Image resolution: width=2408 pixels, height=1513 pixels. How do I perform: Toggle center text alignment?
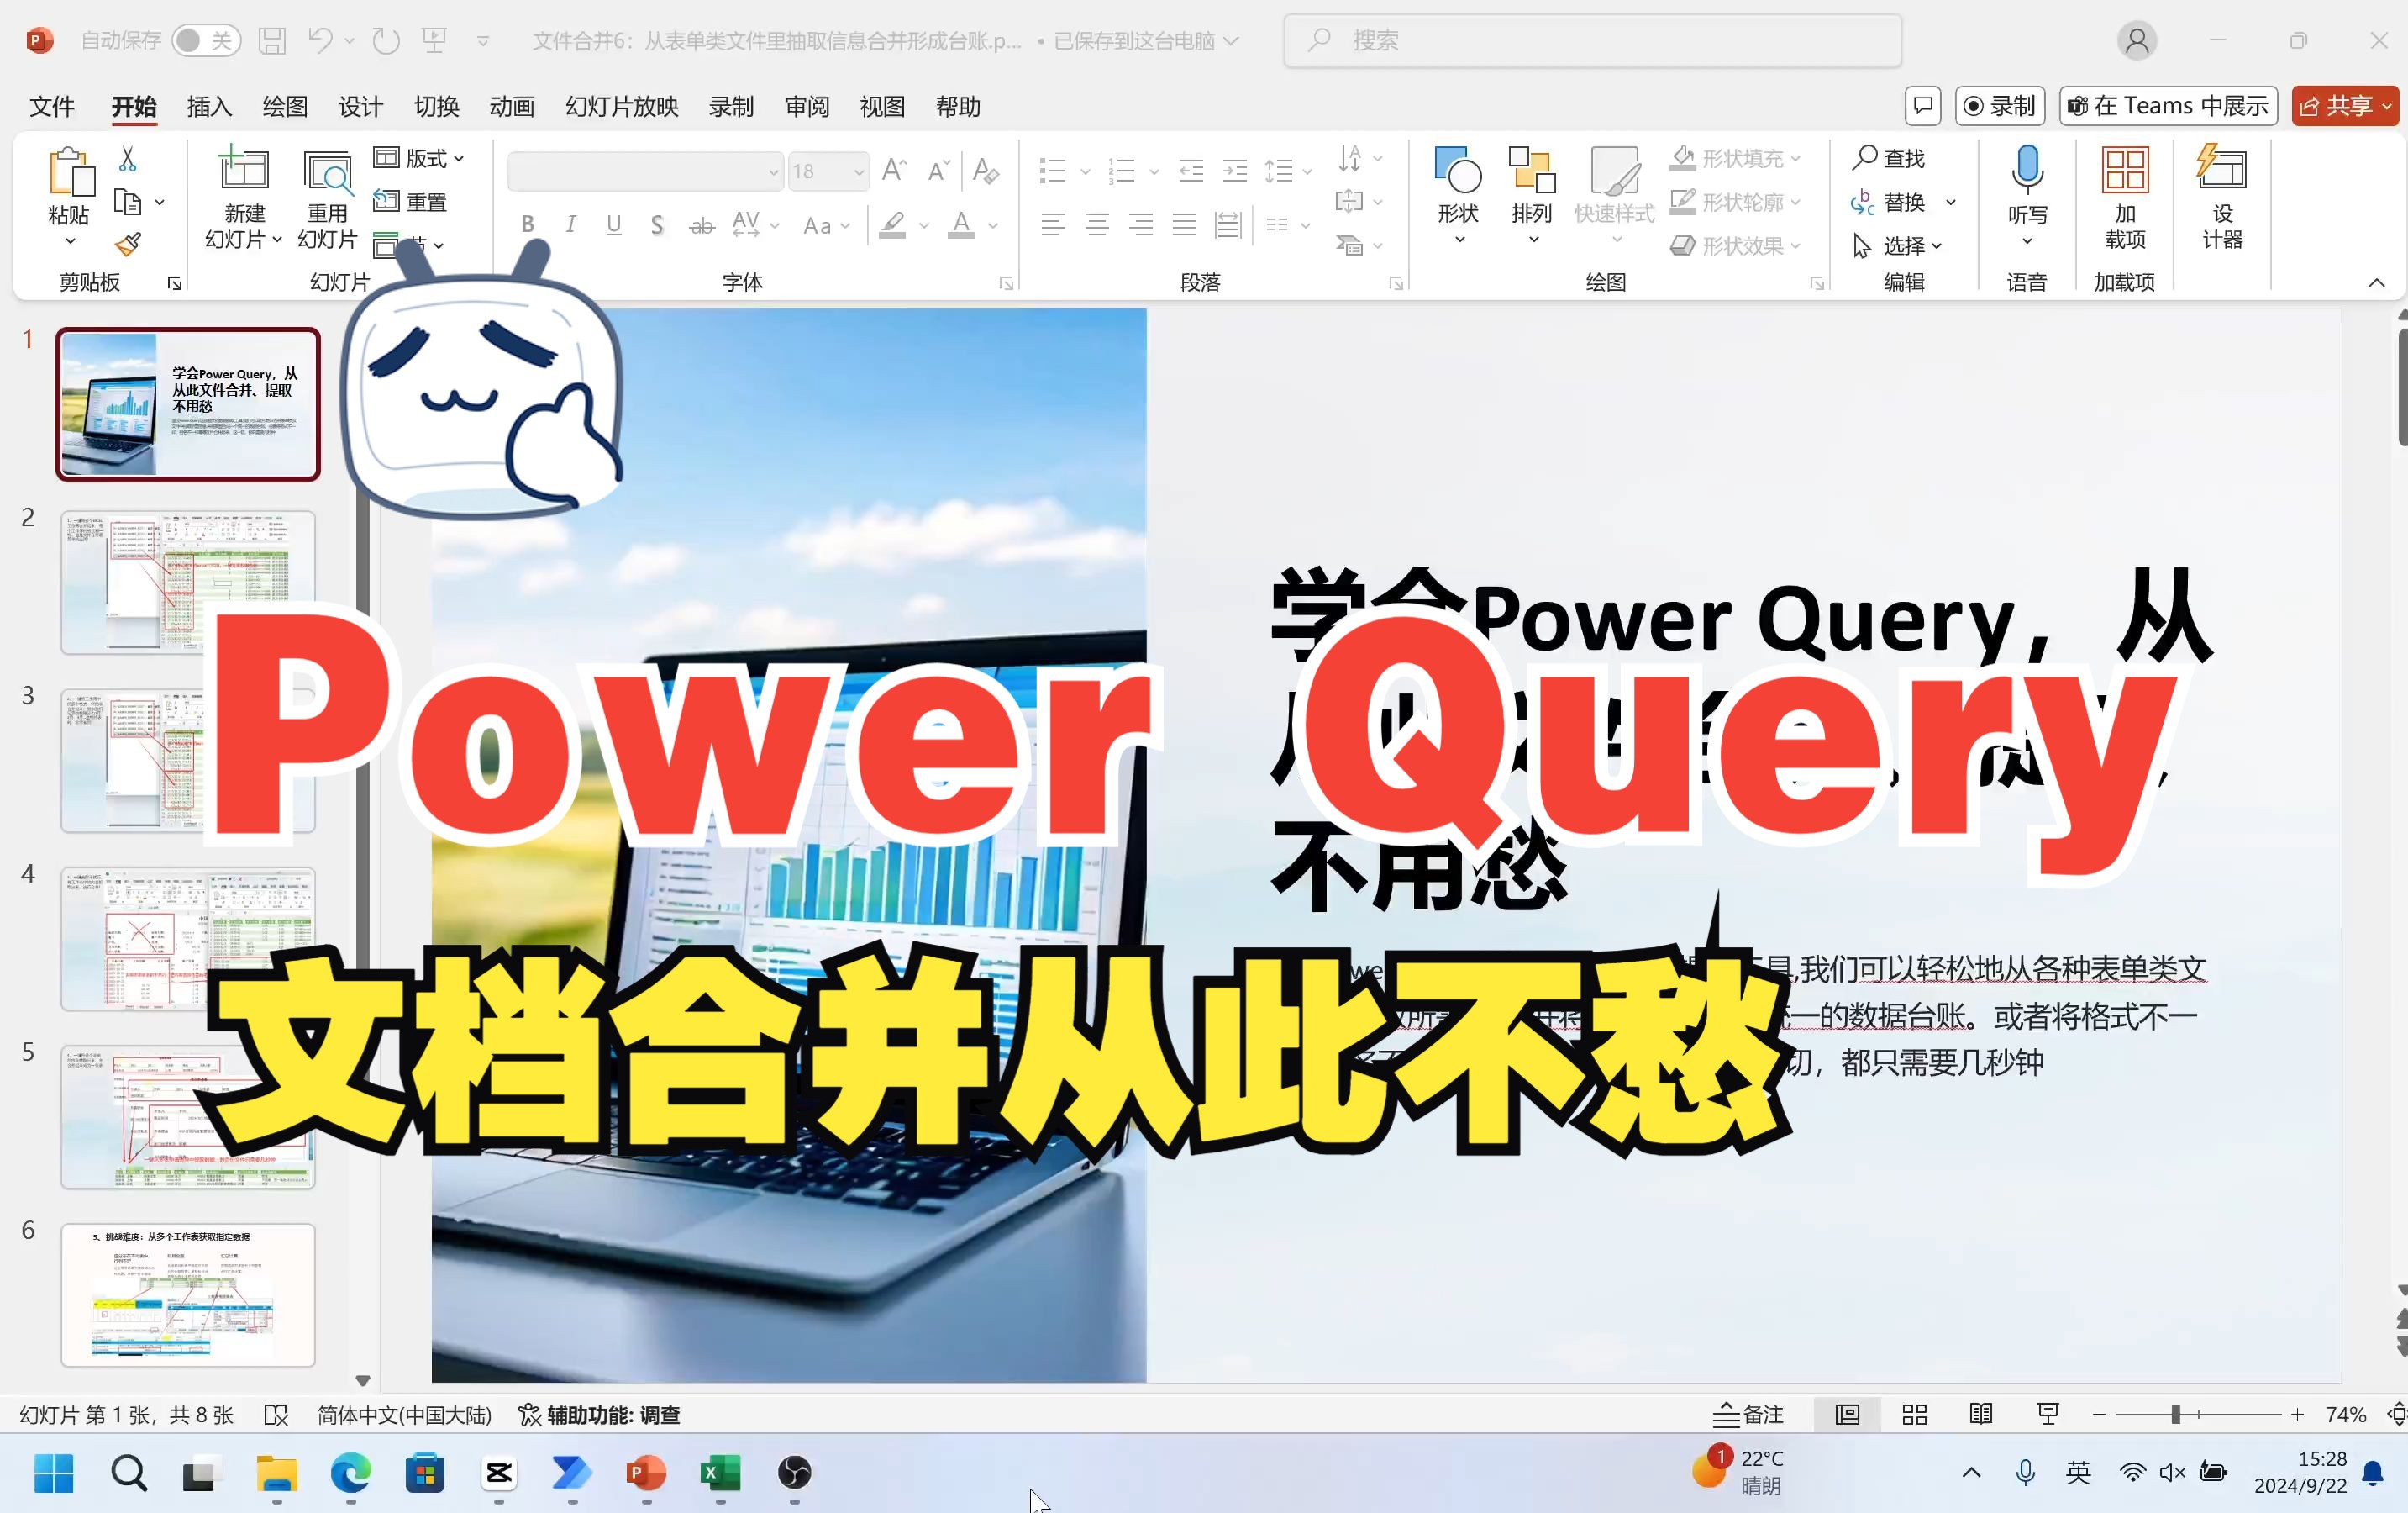pyautogui.click(x=1097, y=224)
